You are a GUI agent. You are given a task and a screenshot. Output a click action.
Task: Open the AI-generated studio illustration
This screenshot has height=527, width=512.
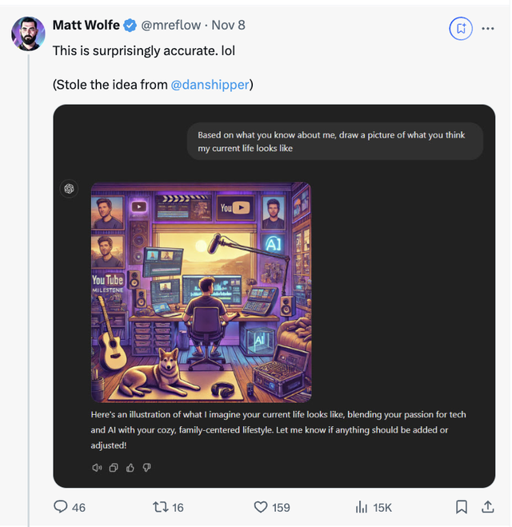pos(201,292)
